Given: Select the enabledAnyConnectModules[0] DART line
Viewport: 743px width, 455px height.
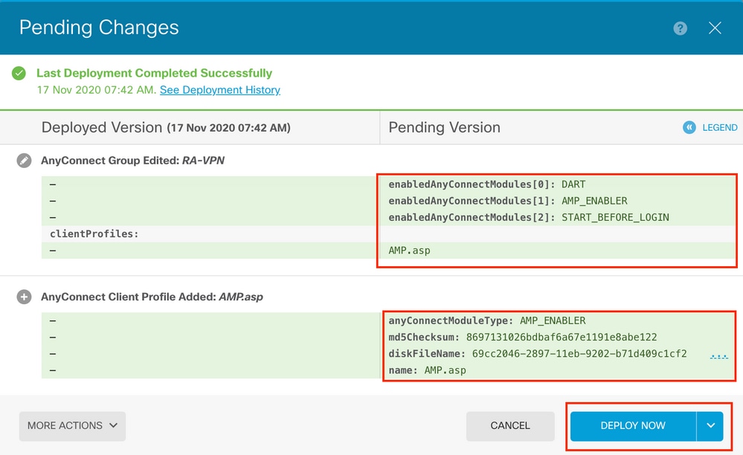Looking at the screenshot, I should [487, 184].
